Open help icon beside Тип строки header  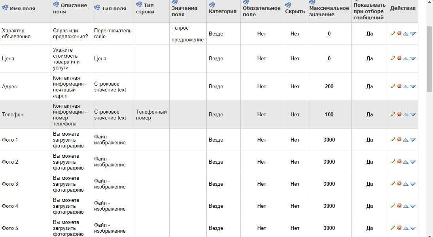[x=139, y=4]
